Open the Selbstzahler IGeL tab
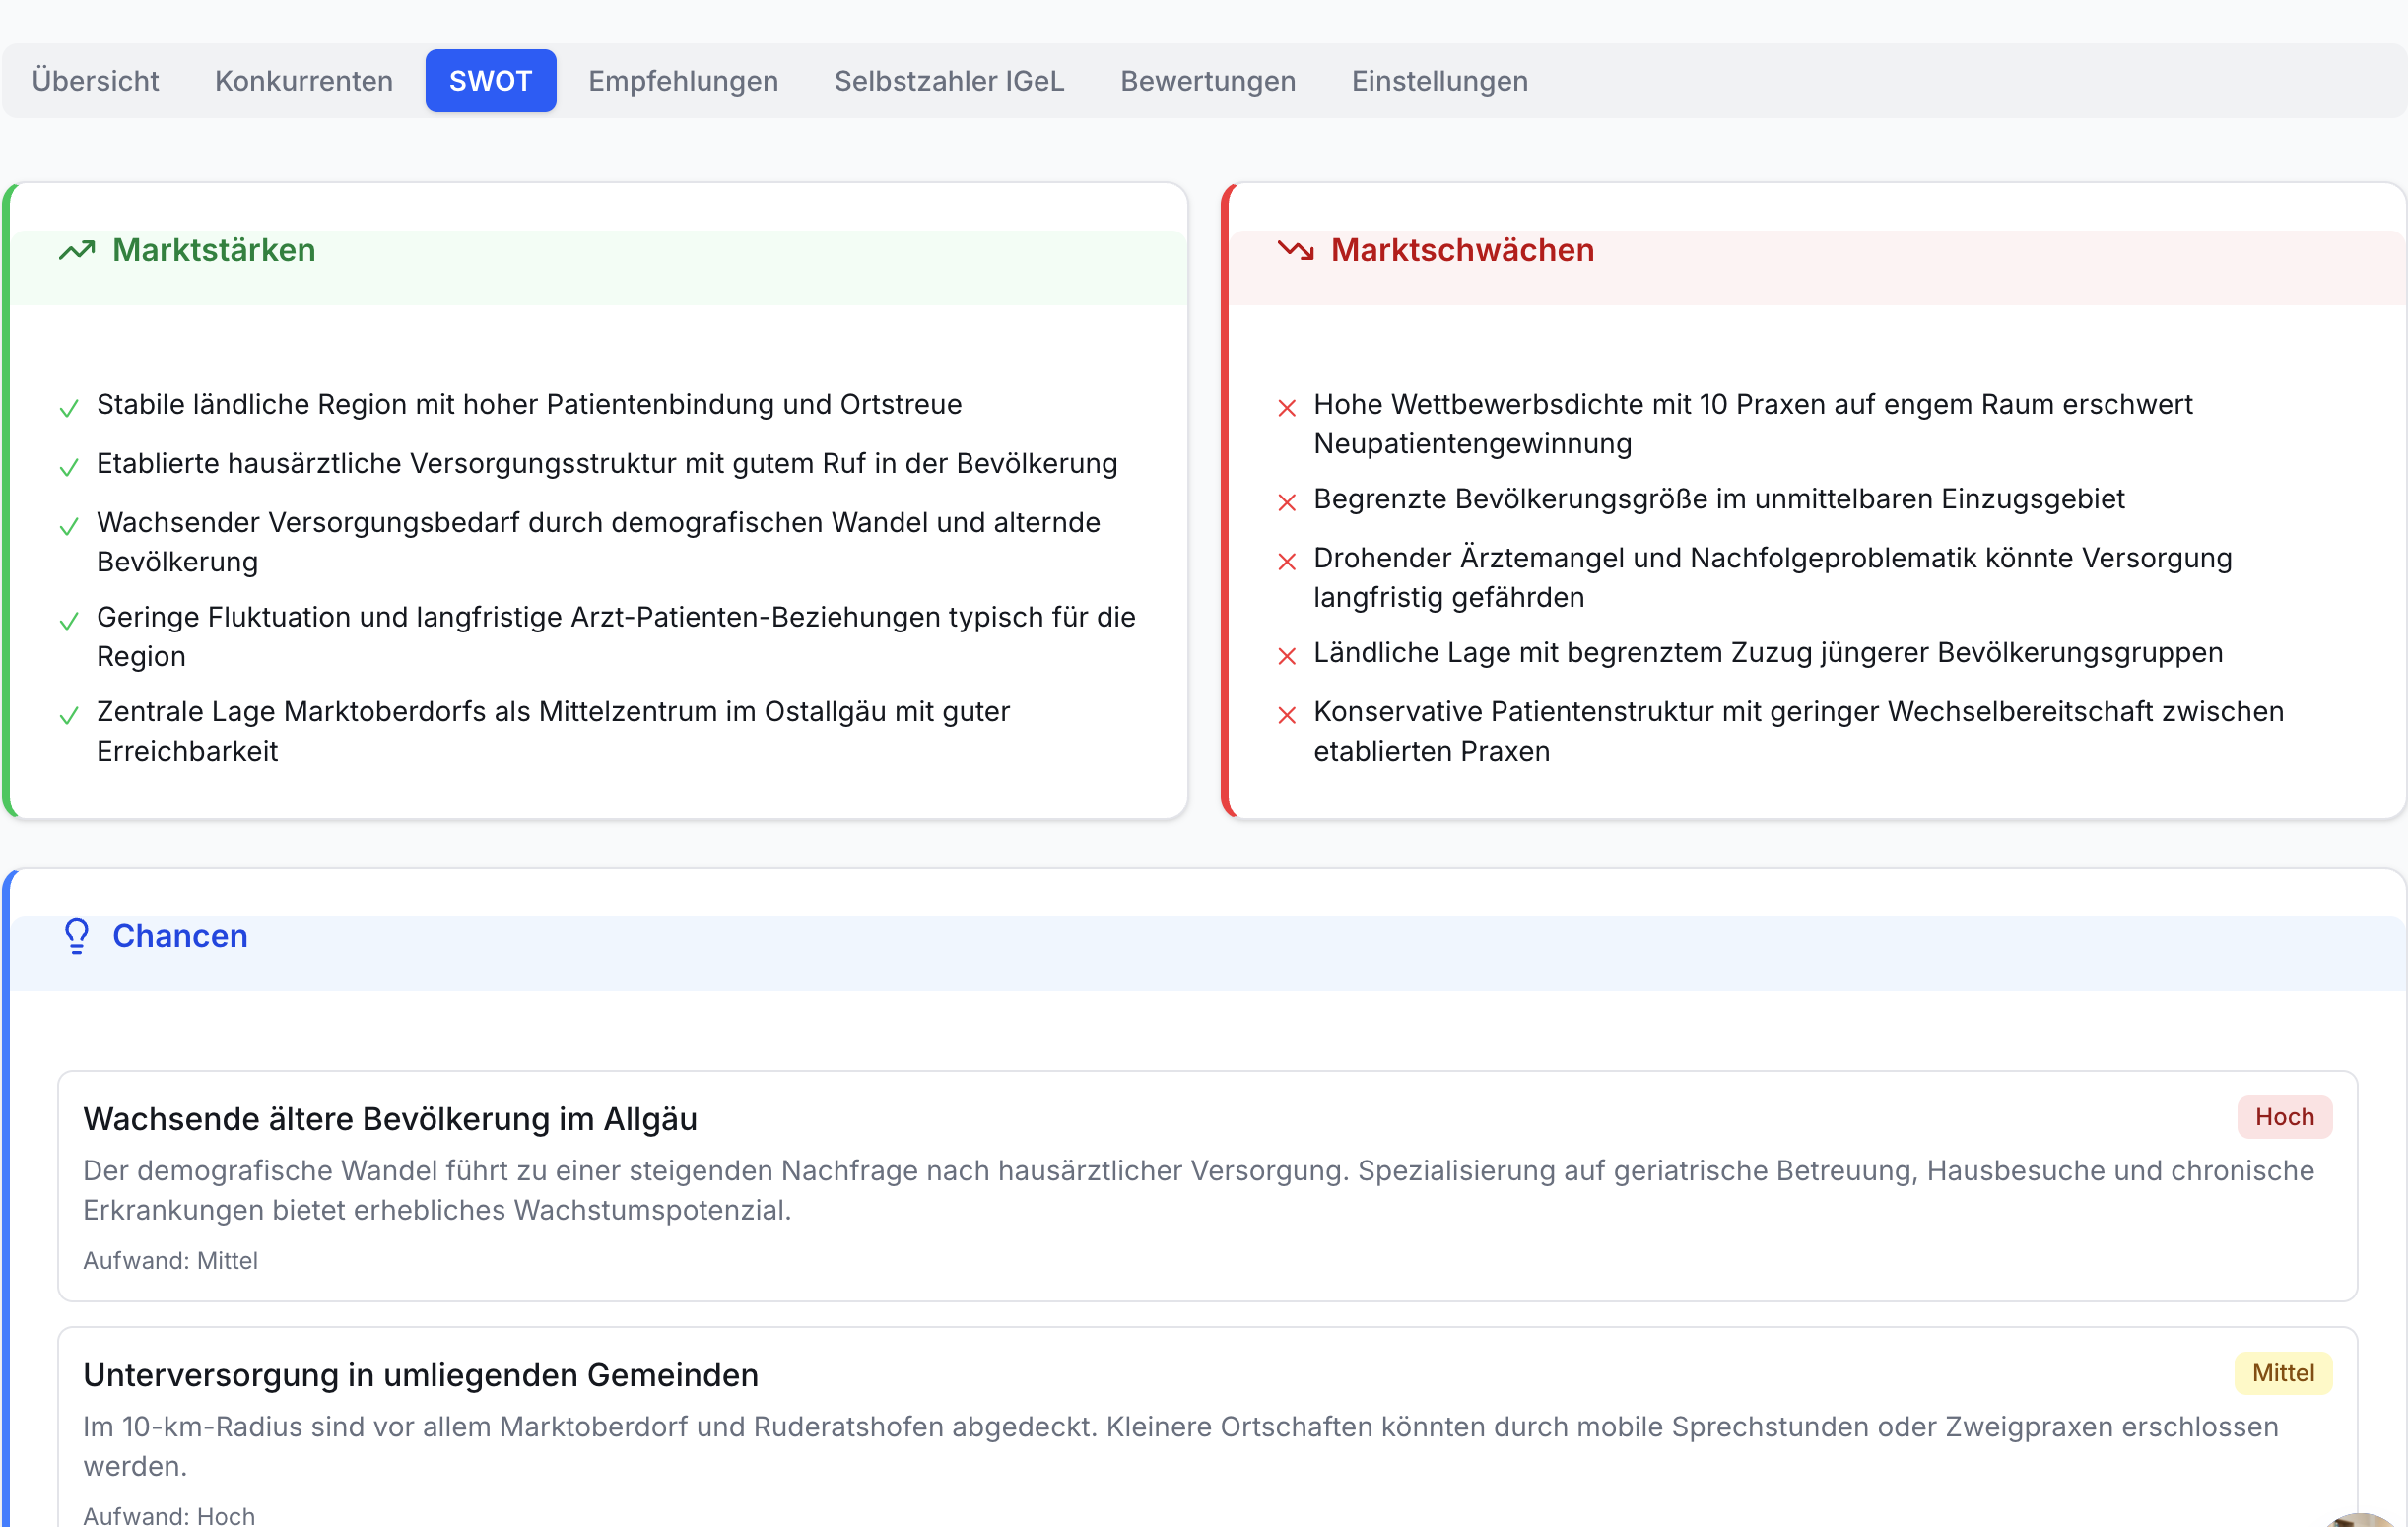Image resolution: width=2408 pixels, height=1527 pixels. 949,81
